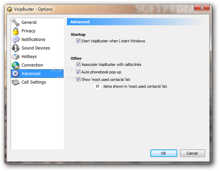The width and height of the screenshot is (219, 171).
Task: Disable Start VoipBuster when I start Windows
Action: click(78, 41)
